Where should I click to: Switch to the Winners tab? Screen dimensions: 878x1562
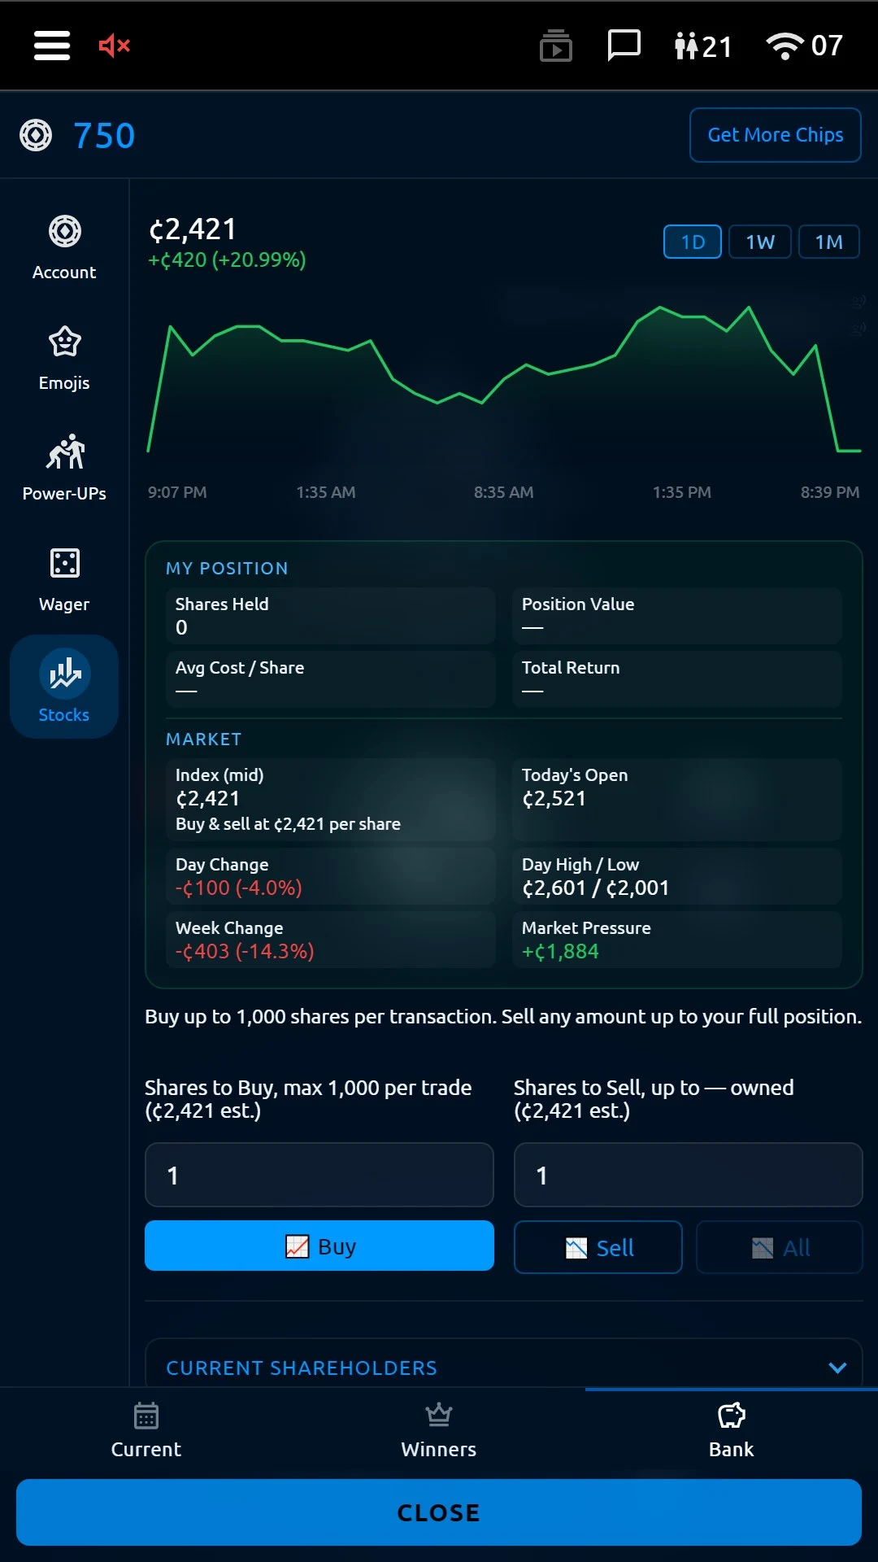439,1432
